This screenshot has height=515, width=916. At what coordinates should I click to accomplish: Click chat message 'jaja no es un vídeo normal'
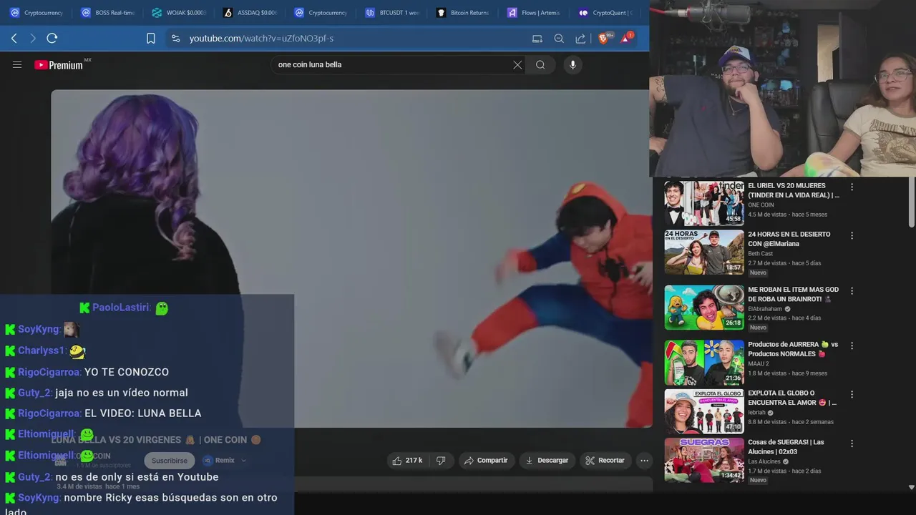coord(122,393)
